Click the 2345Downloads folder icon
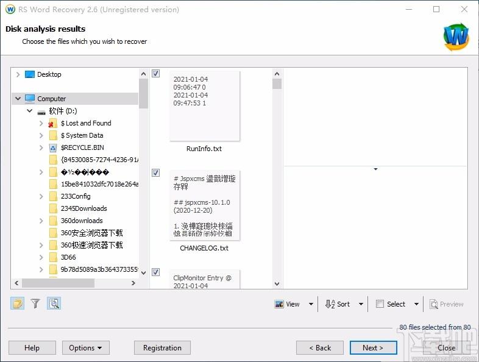479x362 pixels. [x=53, y=208]
